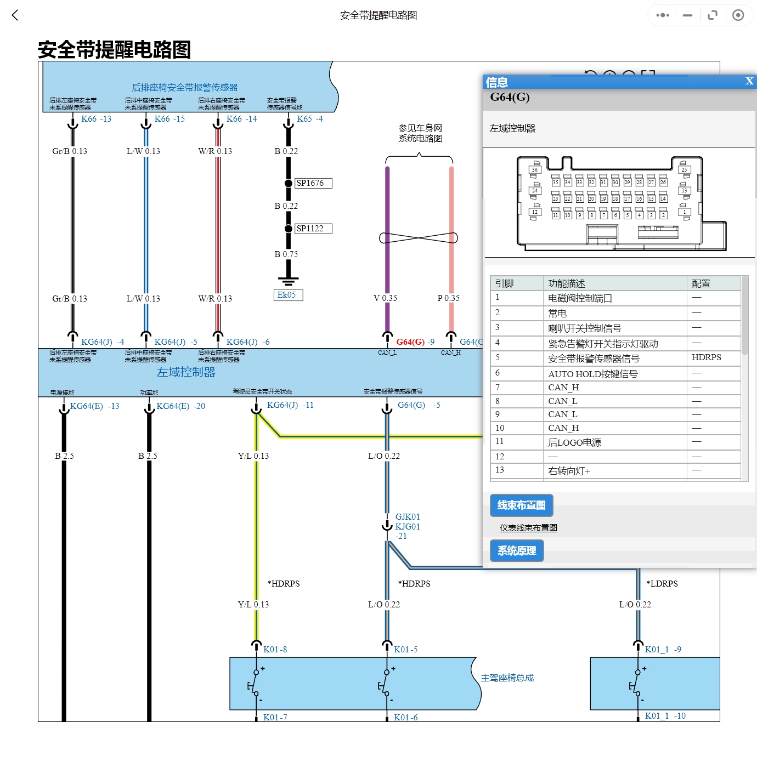The width and height of the screenshot is (757, 762).
Task: Click the expand window icon in top capsule
Action: (713, 15)
